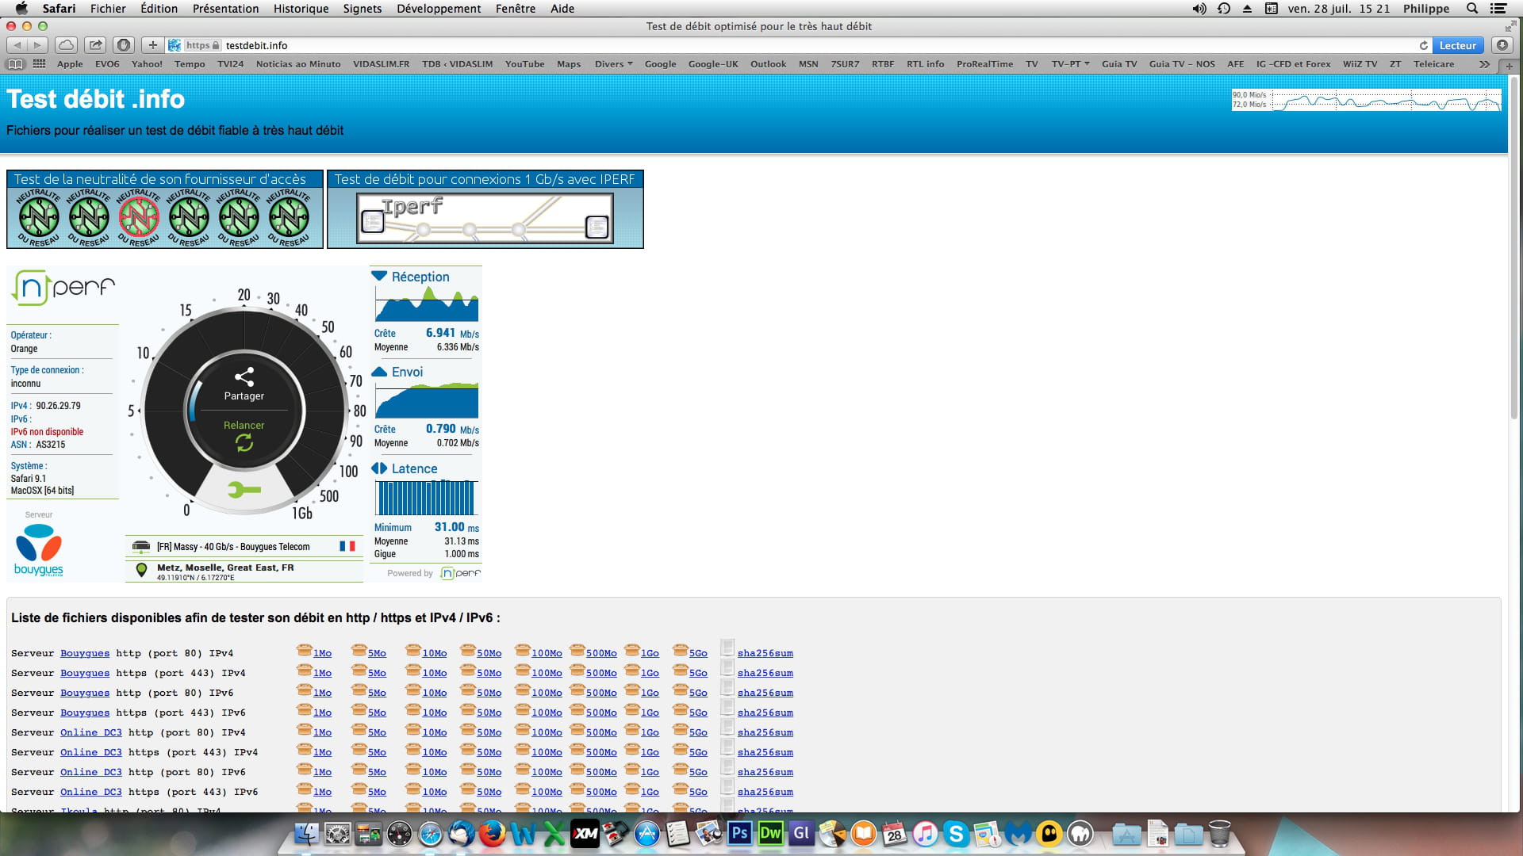Click the Iperf diagram image
This screenshot has height=856, width=1523.
pos(485,218)
